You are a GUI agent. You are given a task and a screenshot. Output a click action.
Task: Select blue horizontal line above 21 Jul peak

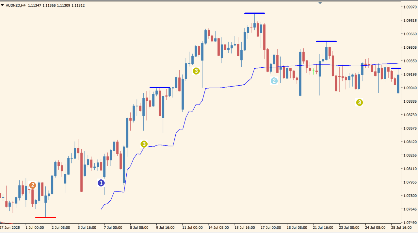coord(326,42)
